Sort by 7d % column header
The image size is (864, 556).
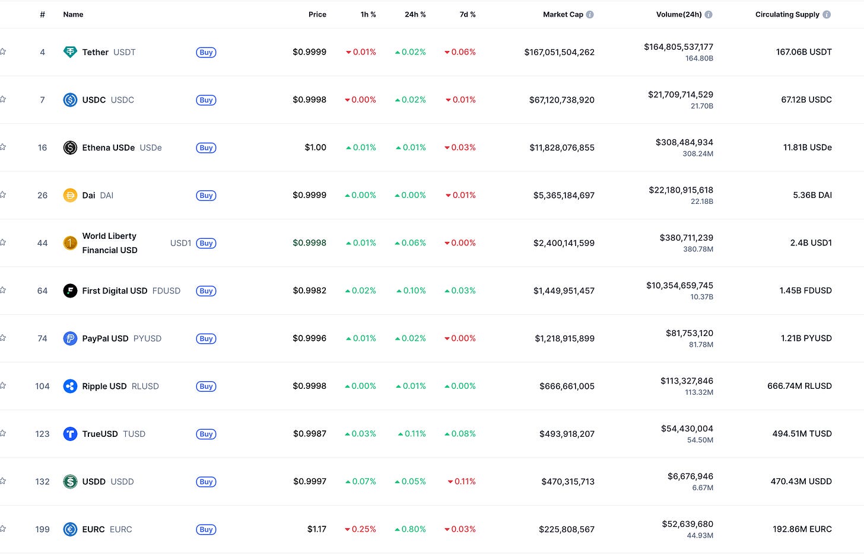[x=468, y=15]
